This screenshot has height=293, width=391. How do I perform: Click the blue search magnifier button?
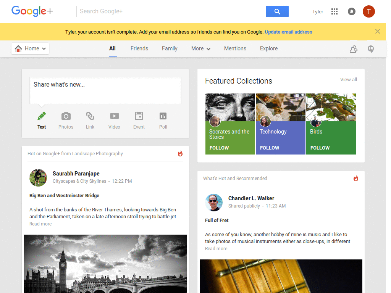(277, 11)
